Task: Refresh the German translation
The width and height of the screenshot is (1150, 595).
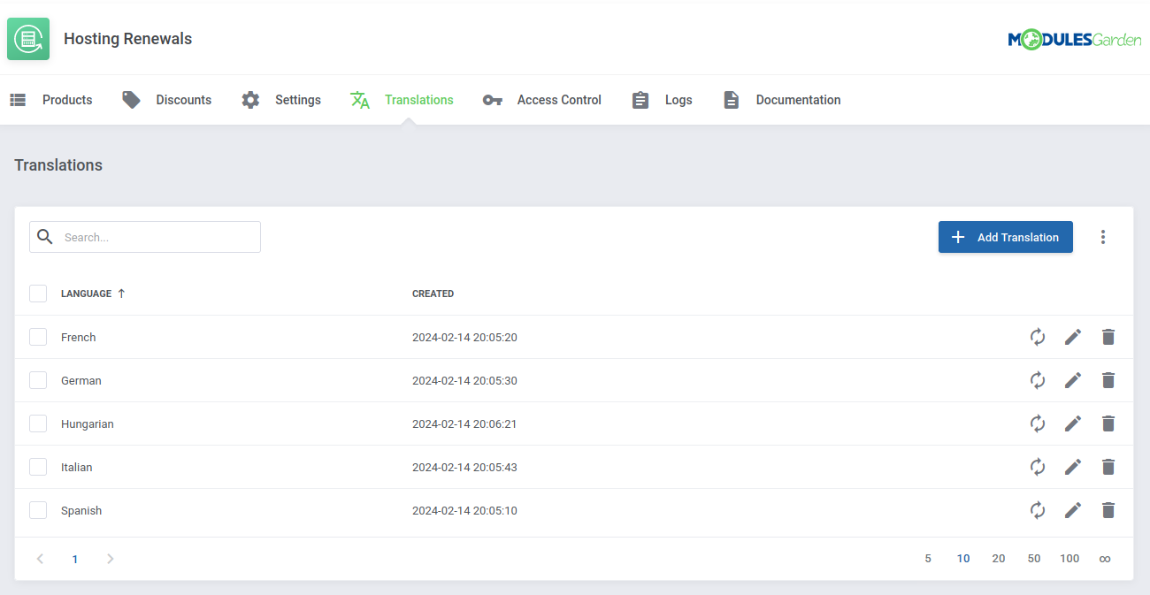Action: pos(1038,380)
